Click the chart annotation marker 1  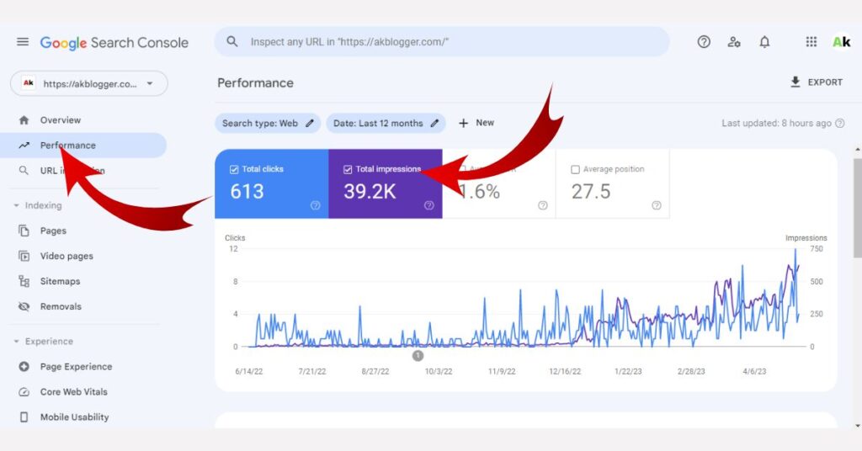click(418, 356)
